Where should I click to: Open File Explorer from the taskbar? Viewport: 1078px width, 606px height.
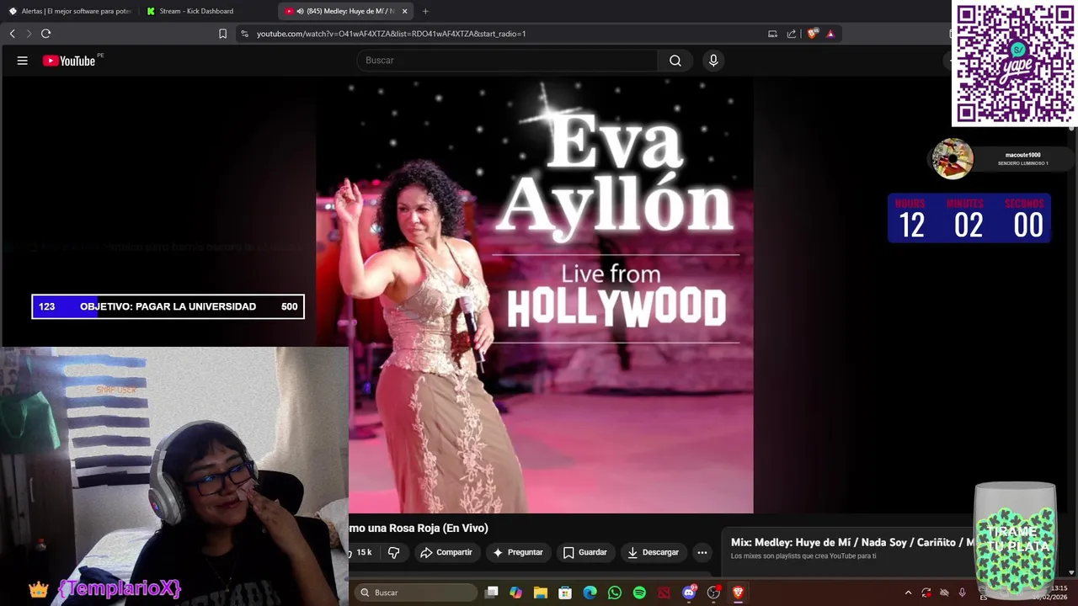(x=541, y=593)
